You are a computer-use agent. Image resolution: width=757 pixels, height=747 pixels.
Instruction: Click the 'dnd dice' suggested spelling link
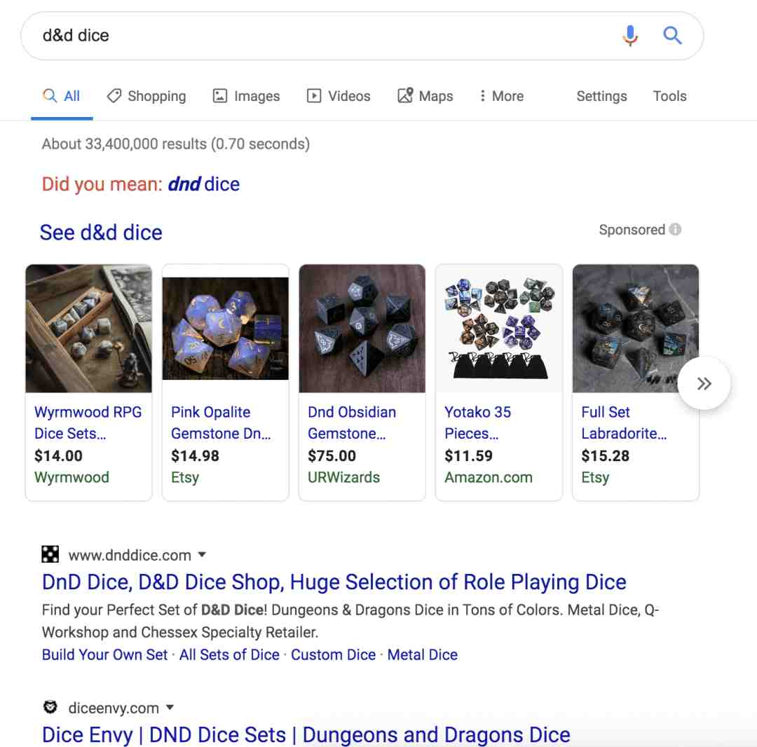coord(203,184)
